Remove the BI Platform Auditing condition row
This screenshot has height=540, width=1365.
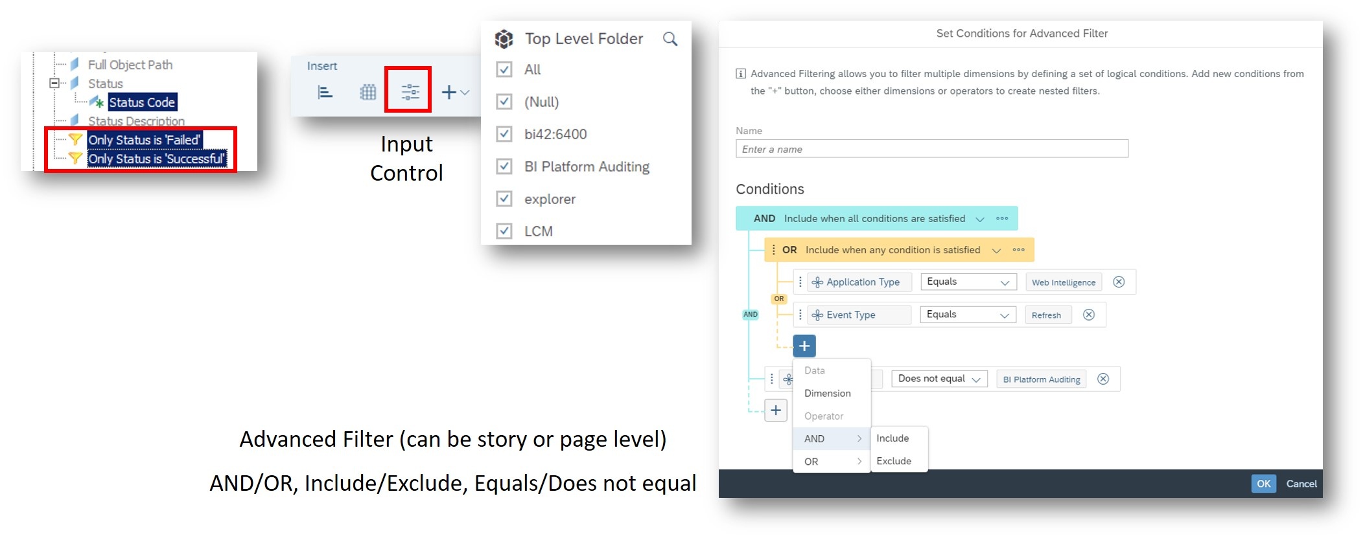[x=1103, y=379]
